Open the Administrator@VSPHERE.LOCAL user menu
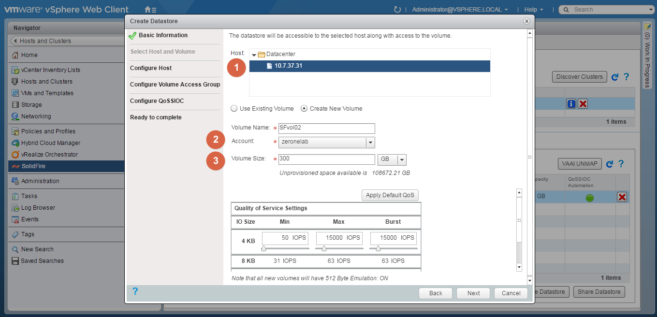Viewport: 657px width, 317px height. click(x=460, y=9)
